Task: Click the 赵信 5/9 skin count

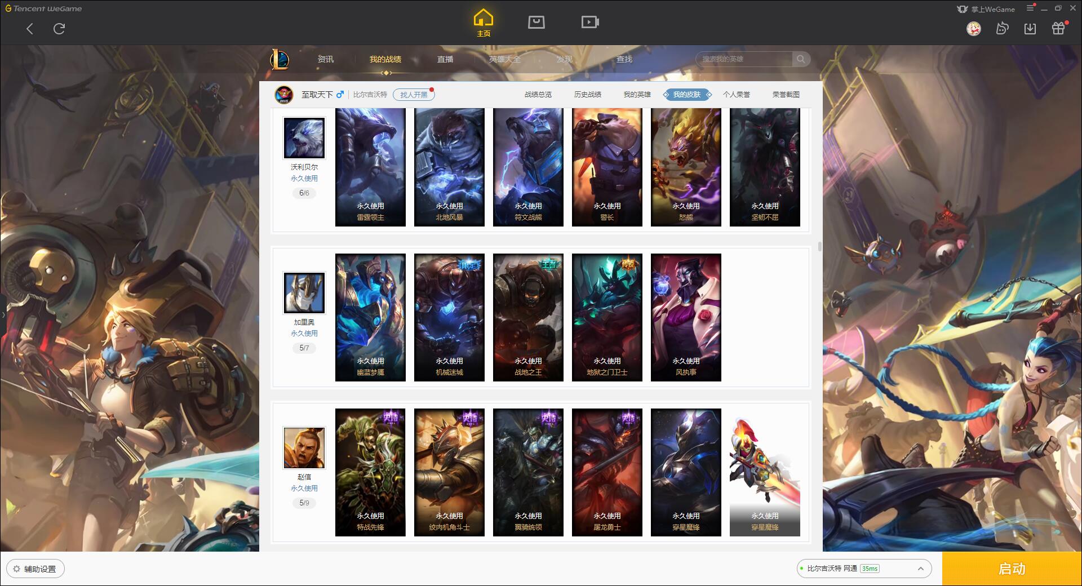Action: (x=304, y=503)
